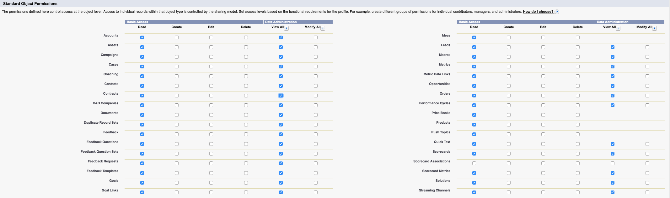Uncheck View All for Contracts
The height and width of the screenshot is (198, 670).
pos(281,96)
